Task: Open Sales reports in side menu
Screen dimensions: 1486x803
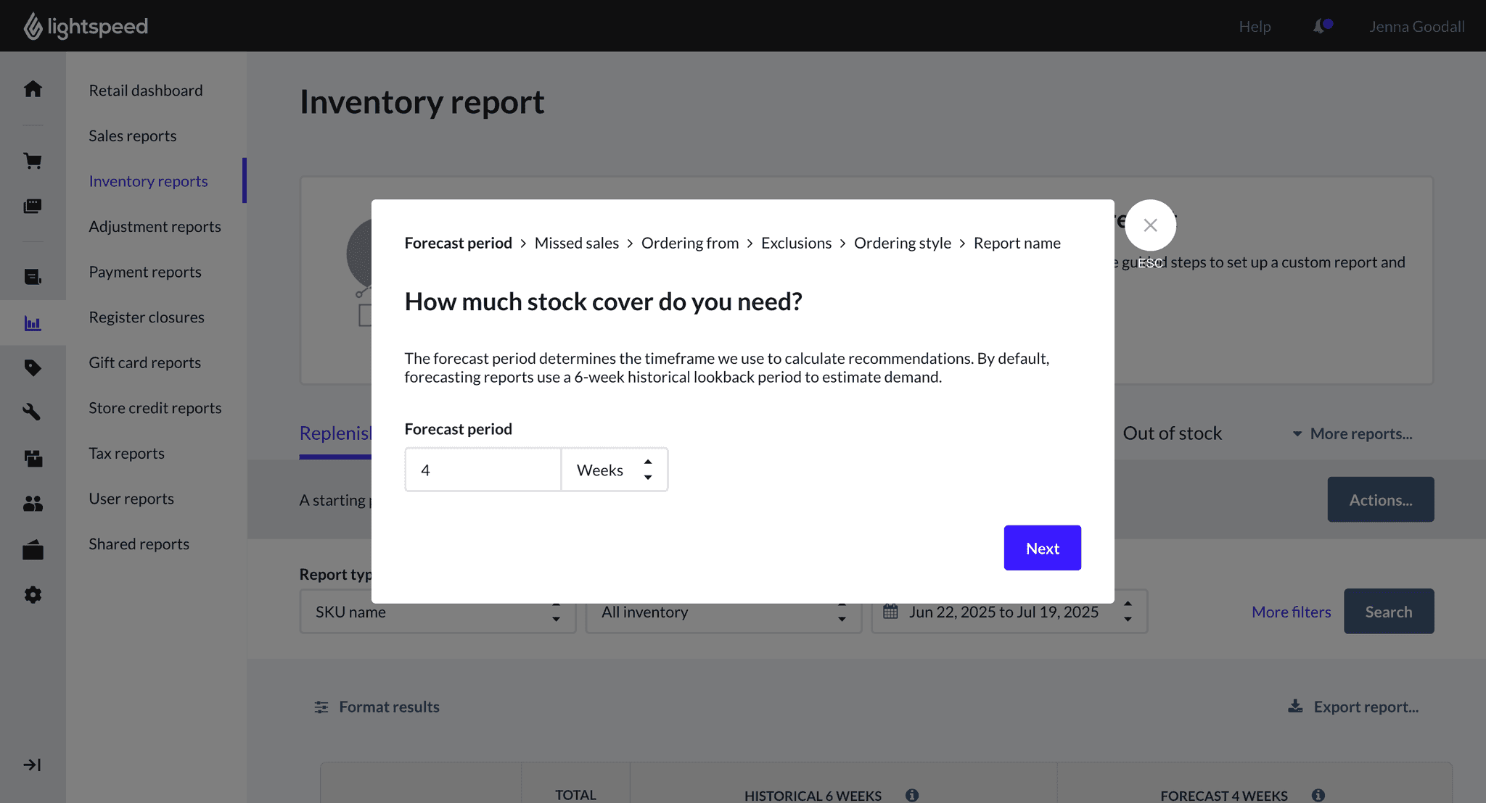Action: 133,136
